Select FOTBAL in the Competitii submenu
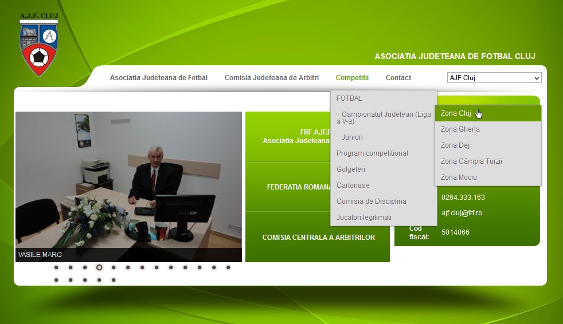The width and height of the screenshot is (563, 324). click(x=384, y=98)
